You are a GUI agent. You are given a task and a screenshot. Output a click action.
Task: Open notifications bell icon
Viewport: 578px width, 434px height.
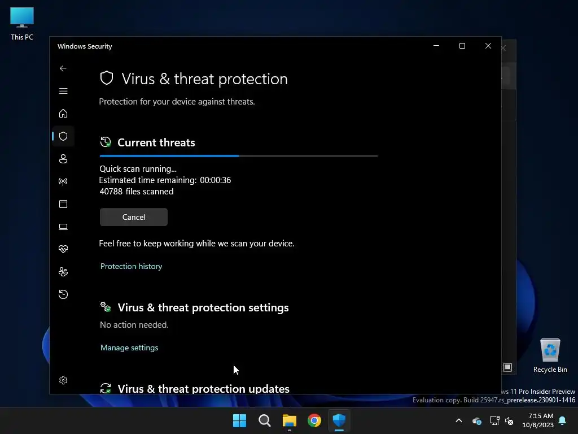pos(563,420)
